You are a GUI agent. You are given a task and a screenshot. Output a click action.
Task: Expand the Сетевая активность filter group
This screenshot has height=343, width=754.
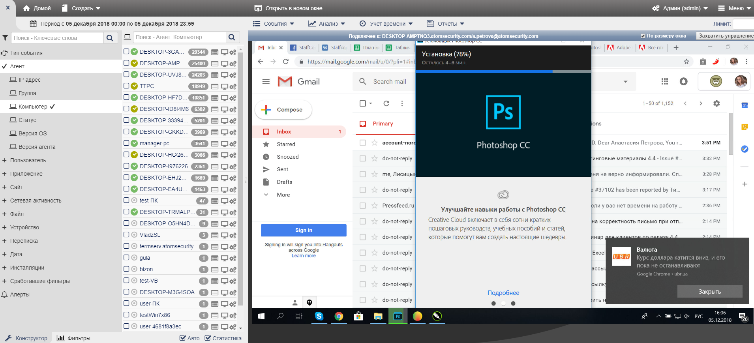coord(4,201)
